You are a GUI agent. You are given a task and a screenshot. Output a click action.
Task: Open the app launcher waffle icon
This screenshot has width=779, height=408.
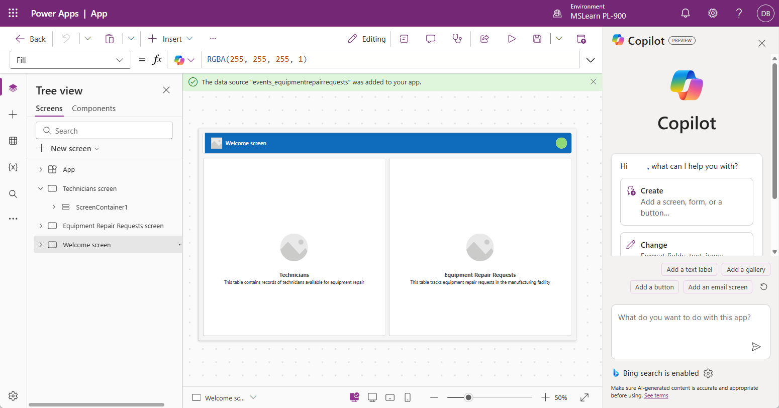point(13,14)
